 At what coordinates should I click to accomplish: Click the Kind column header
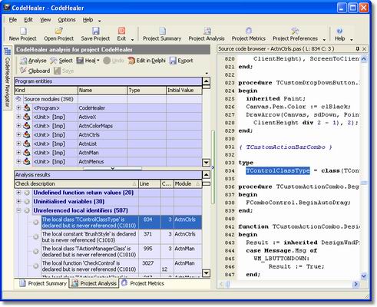coord(46,90)
